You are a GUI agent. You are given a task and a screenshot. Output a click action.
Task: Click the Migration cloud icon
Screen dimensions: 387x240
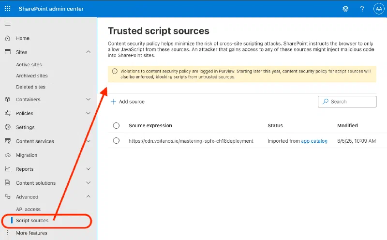pos(8,155)
